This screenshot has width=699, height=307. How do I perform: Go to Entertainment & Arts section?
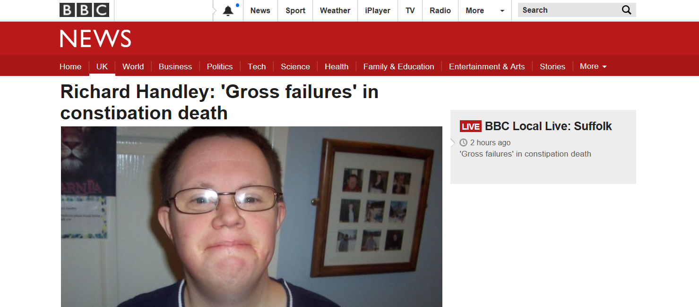click(487, 66)
